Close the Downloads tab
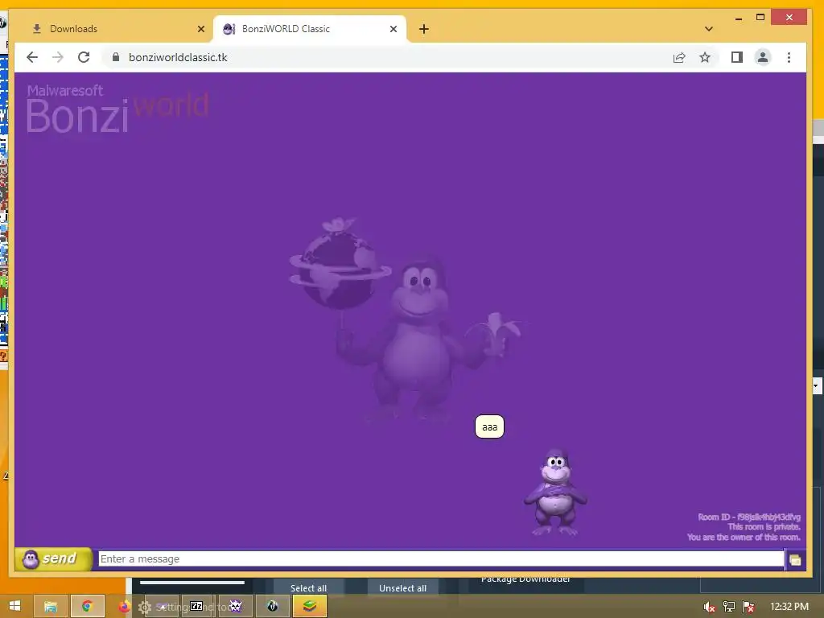The height and width of the screenshot is (618, 824). tap(200, 29)
